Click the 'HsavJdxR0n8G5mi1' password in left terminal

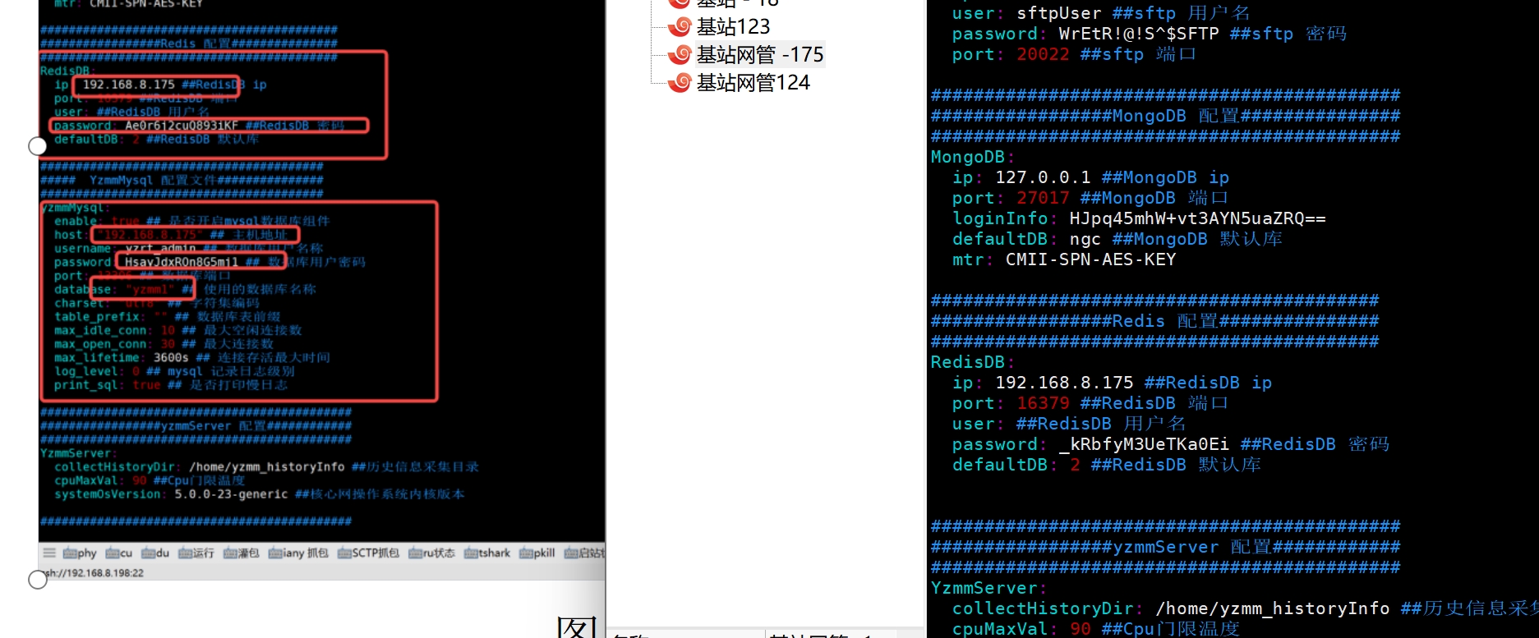point(182,262)
